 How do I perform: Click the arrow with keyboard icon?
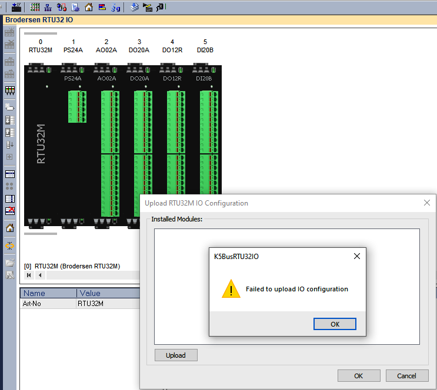(x=148, y=7)
